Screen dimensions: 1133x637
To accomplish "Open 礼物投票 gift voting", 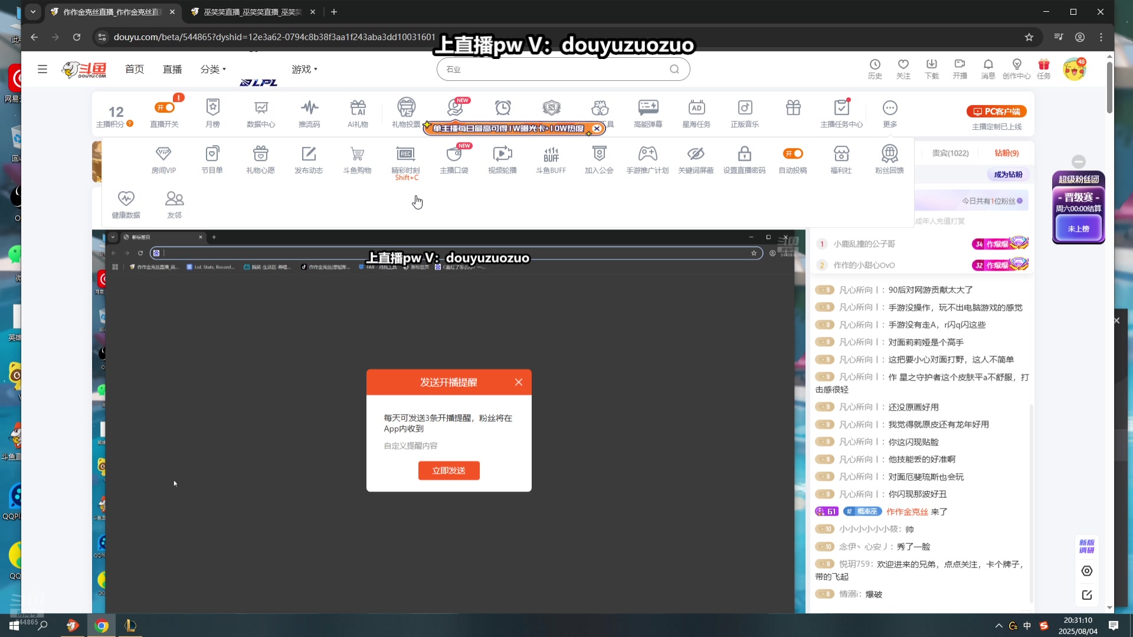I will tap(406, 113).
